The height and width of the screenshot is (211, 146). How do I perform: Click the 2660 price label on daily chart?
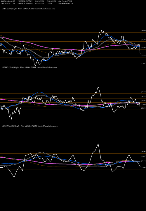[x=143, y=31]
